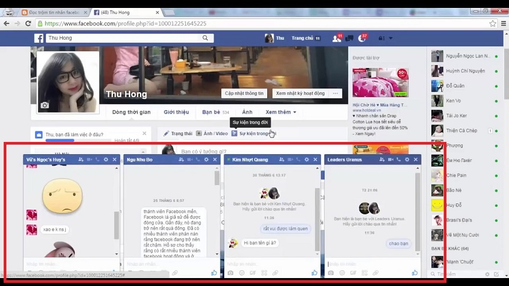
Task: Open account dropdown arrow in top bar
Action: [391, 38]
